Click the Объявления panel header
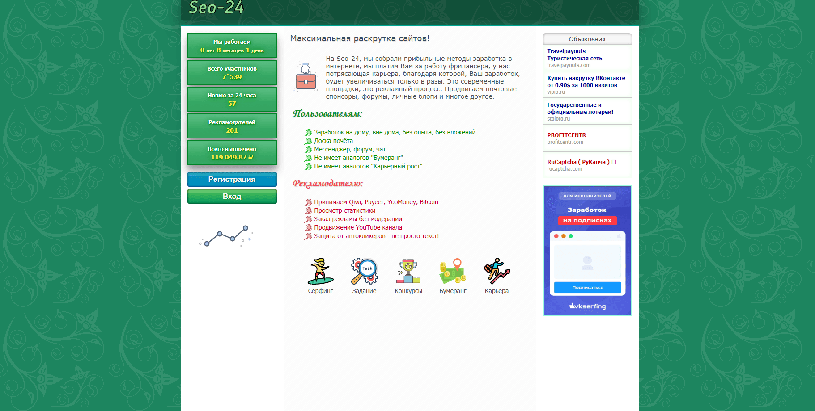Screen dimensions: 815x411 (x=586, y=39)
